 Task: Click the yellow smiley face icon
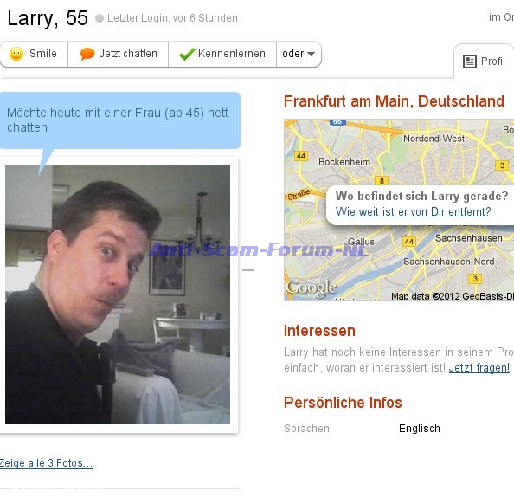[x=16, y=54]
